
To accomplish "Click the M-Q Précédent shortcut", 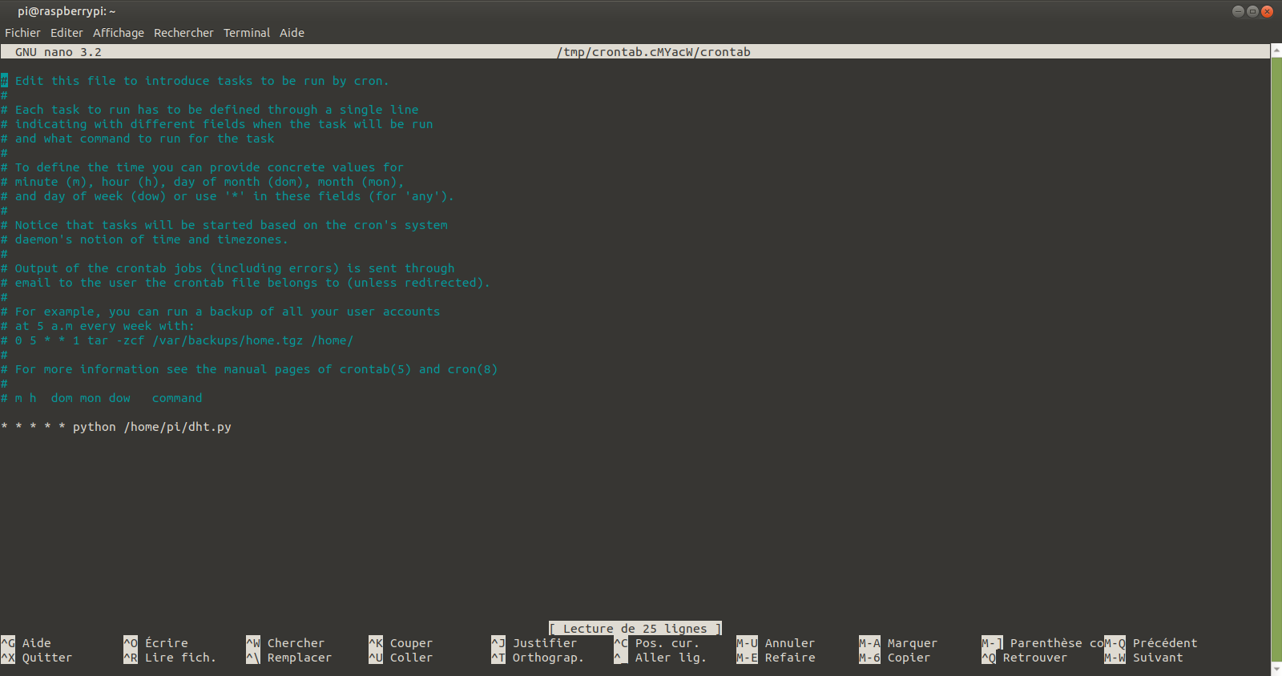I will tap(1151, 643).
